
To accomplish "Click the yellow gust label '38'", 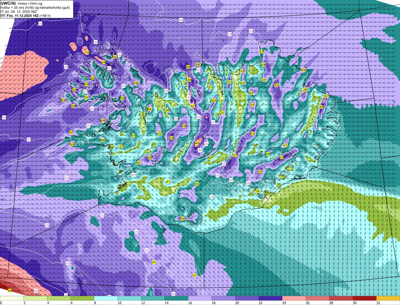I will click(305, 90).
